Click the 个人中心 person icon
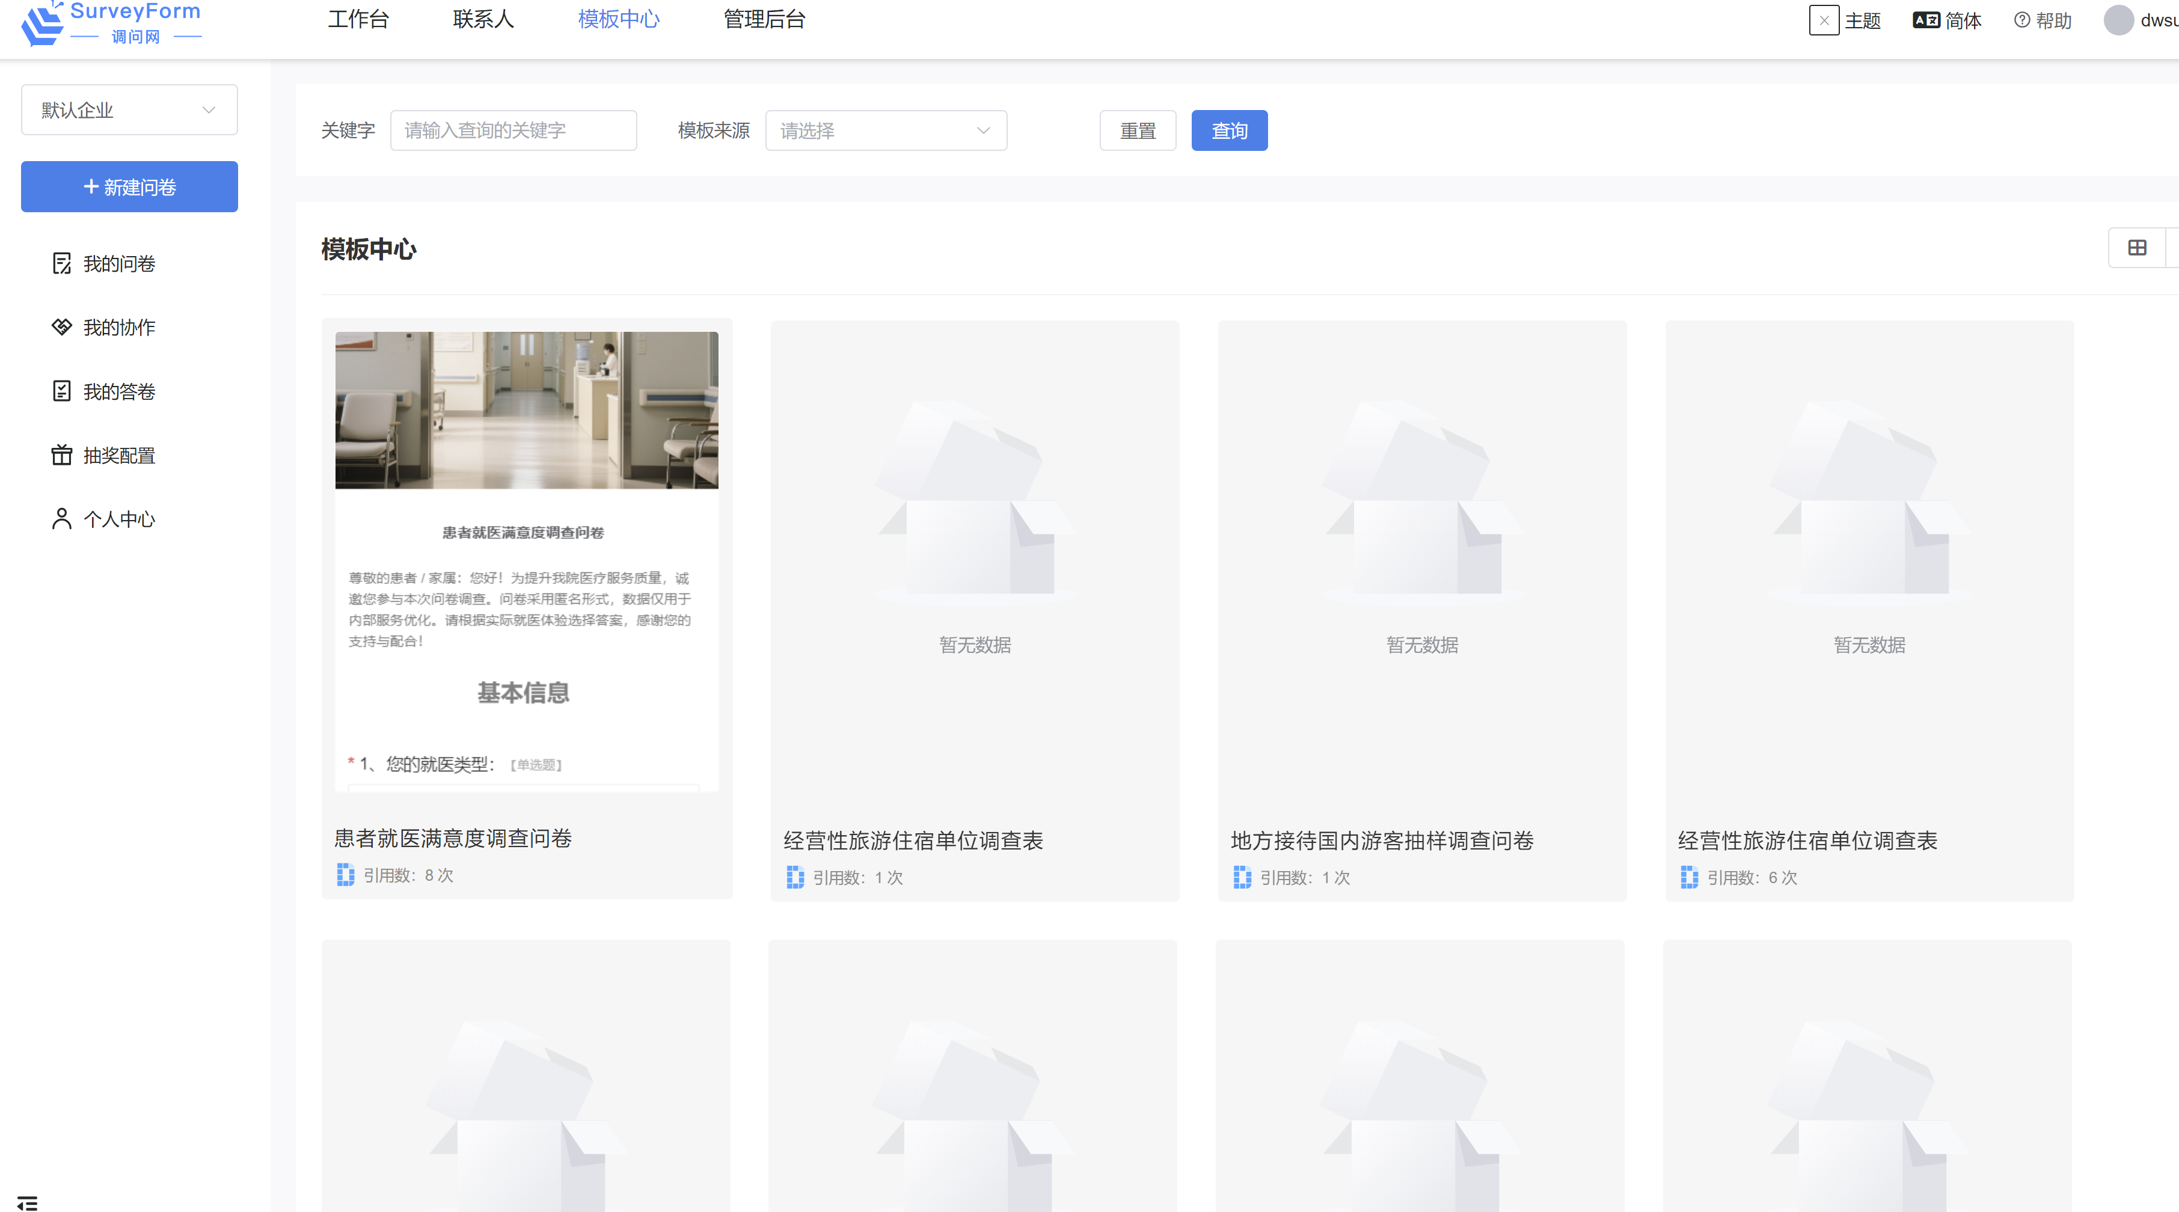2179x1212 pixels. [x=61, y=518]
